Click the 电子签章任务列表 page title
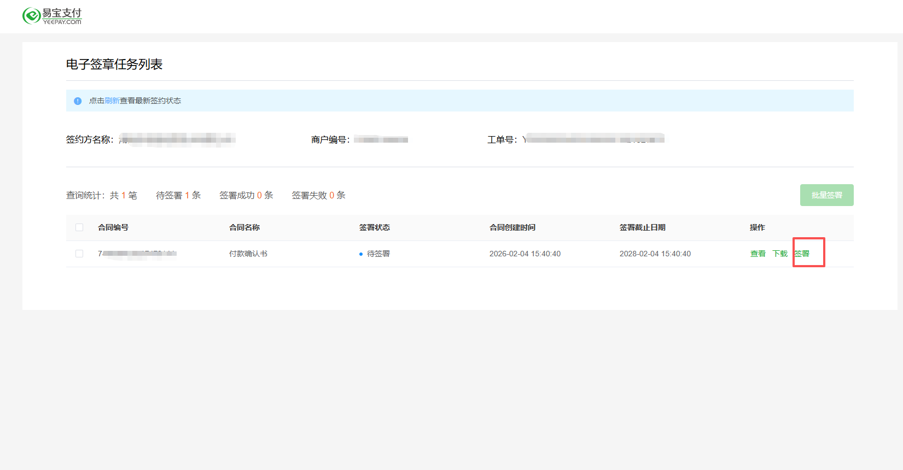 point(114,64)
